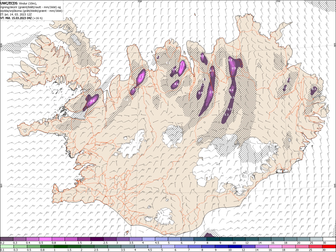The image size is (336, 252).
Task: Select lower legend swatch between 6 and 7
Action: click(x=181, y=246)
